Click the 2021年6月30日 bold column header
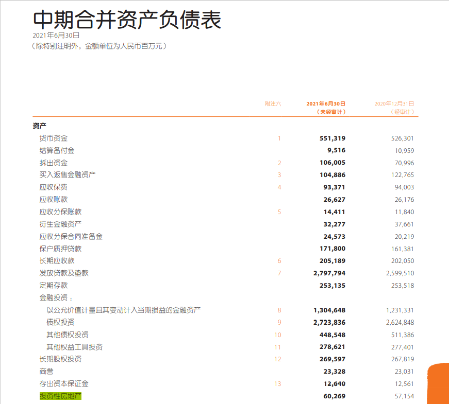 [x=326, y=103]
